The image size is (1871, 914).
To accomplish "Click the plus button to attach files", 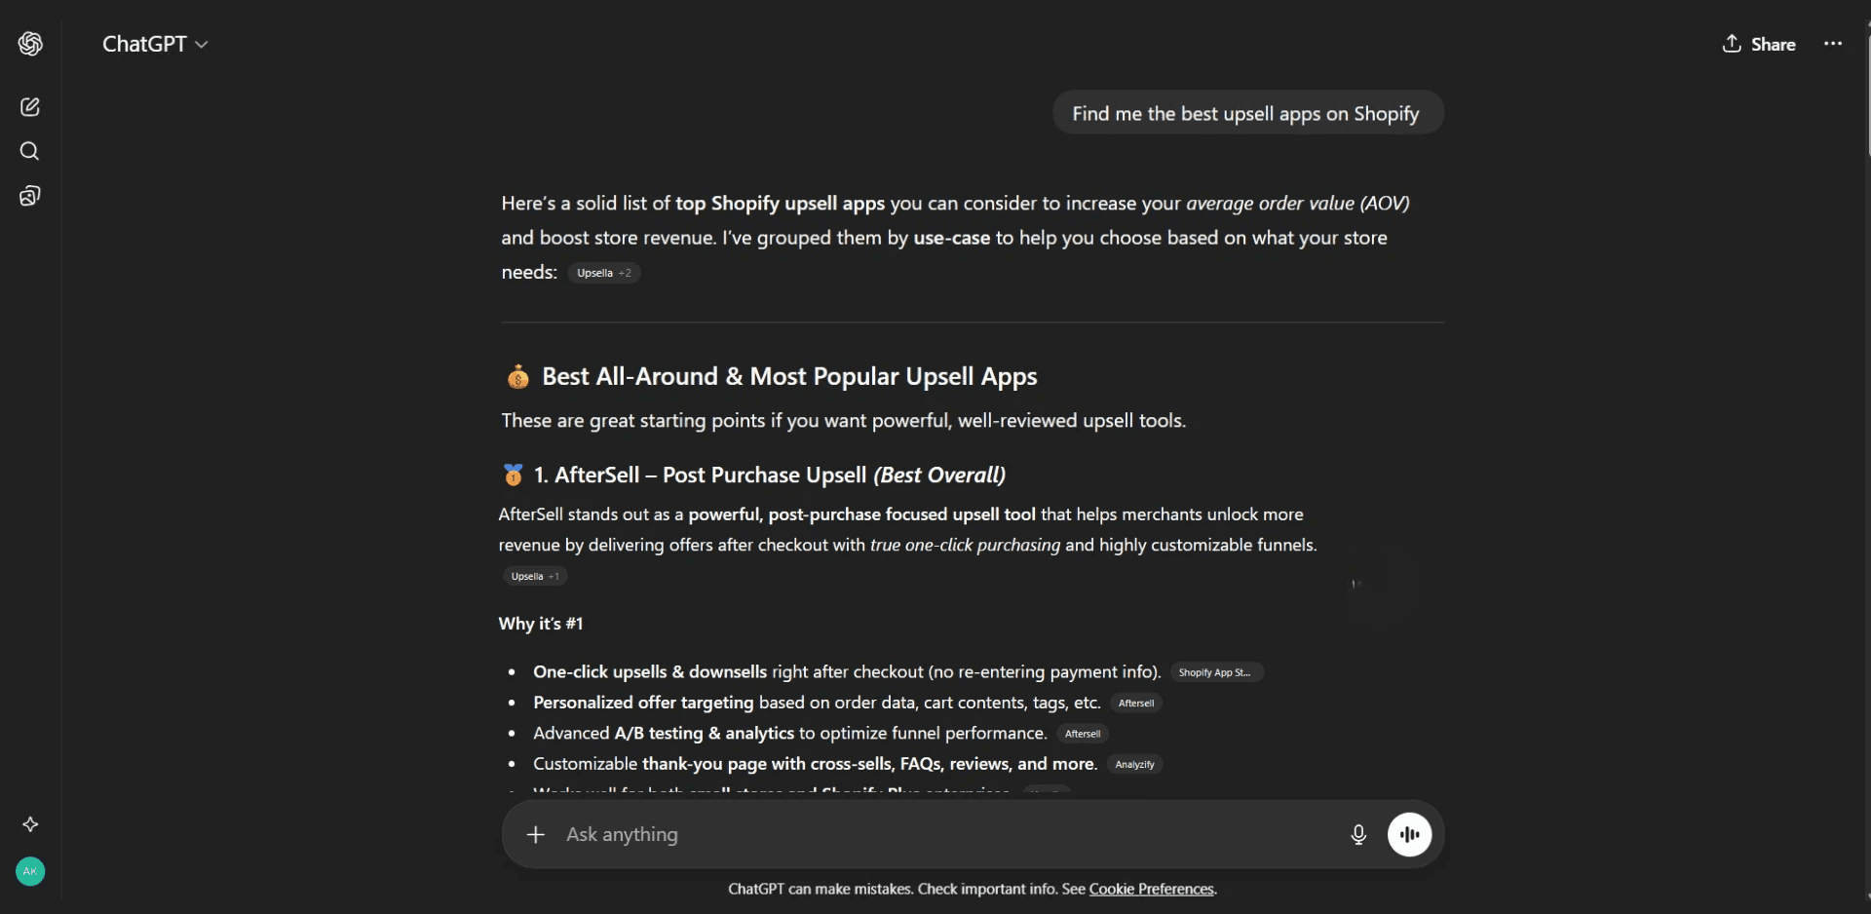I will [536, 835].
